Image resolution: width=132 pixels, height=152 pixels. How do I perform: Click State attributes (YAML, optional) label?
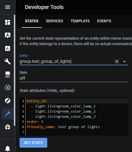click(x=47, y=91)
